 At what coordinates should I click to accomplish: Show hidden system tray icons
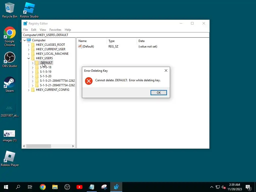point(211,187)
